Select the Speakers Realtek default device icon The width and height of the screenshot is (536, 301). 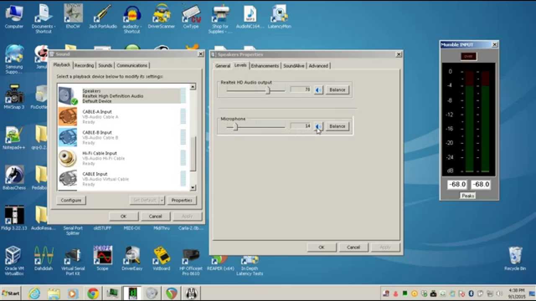[x=68, y=96]
